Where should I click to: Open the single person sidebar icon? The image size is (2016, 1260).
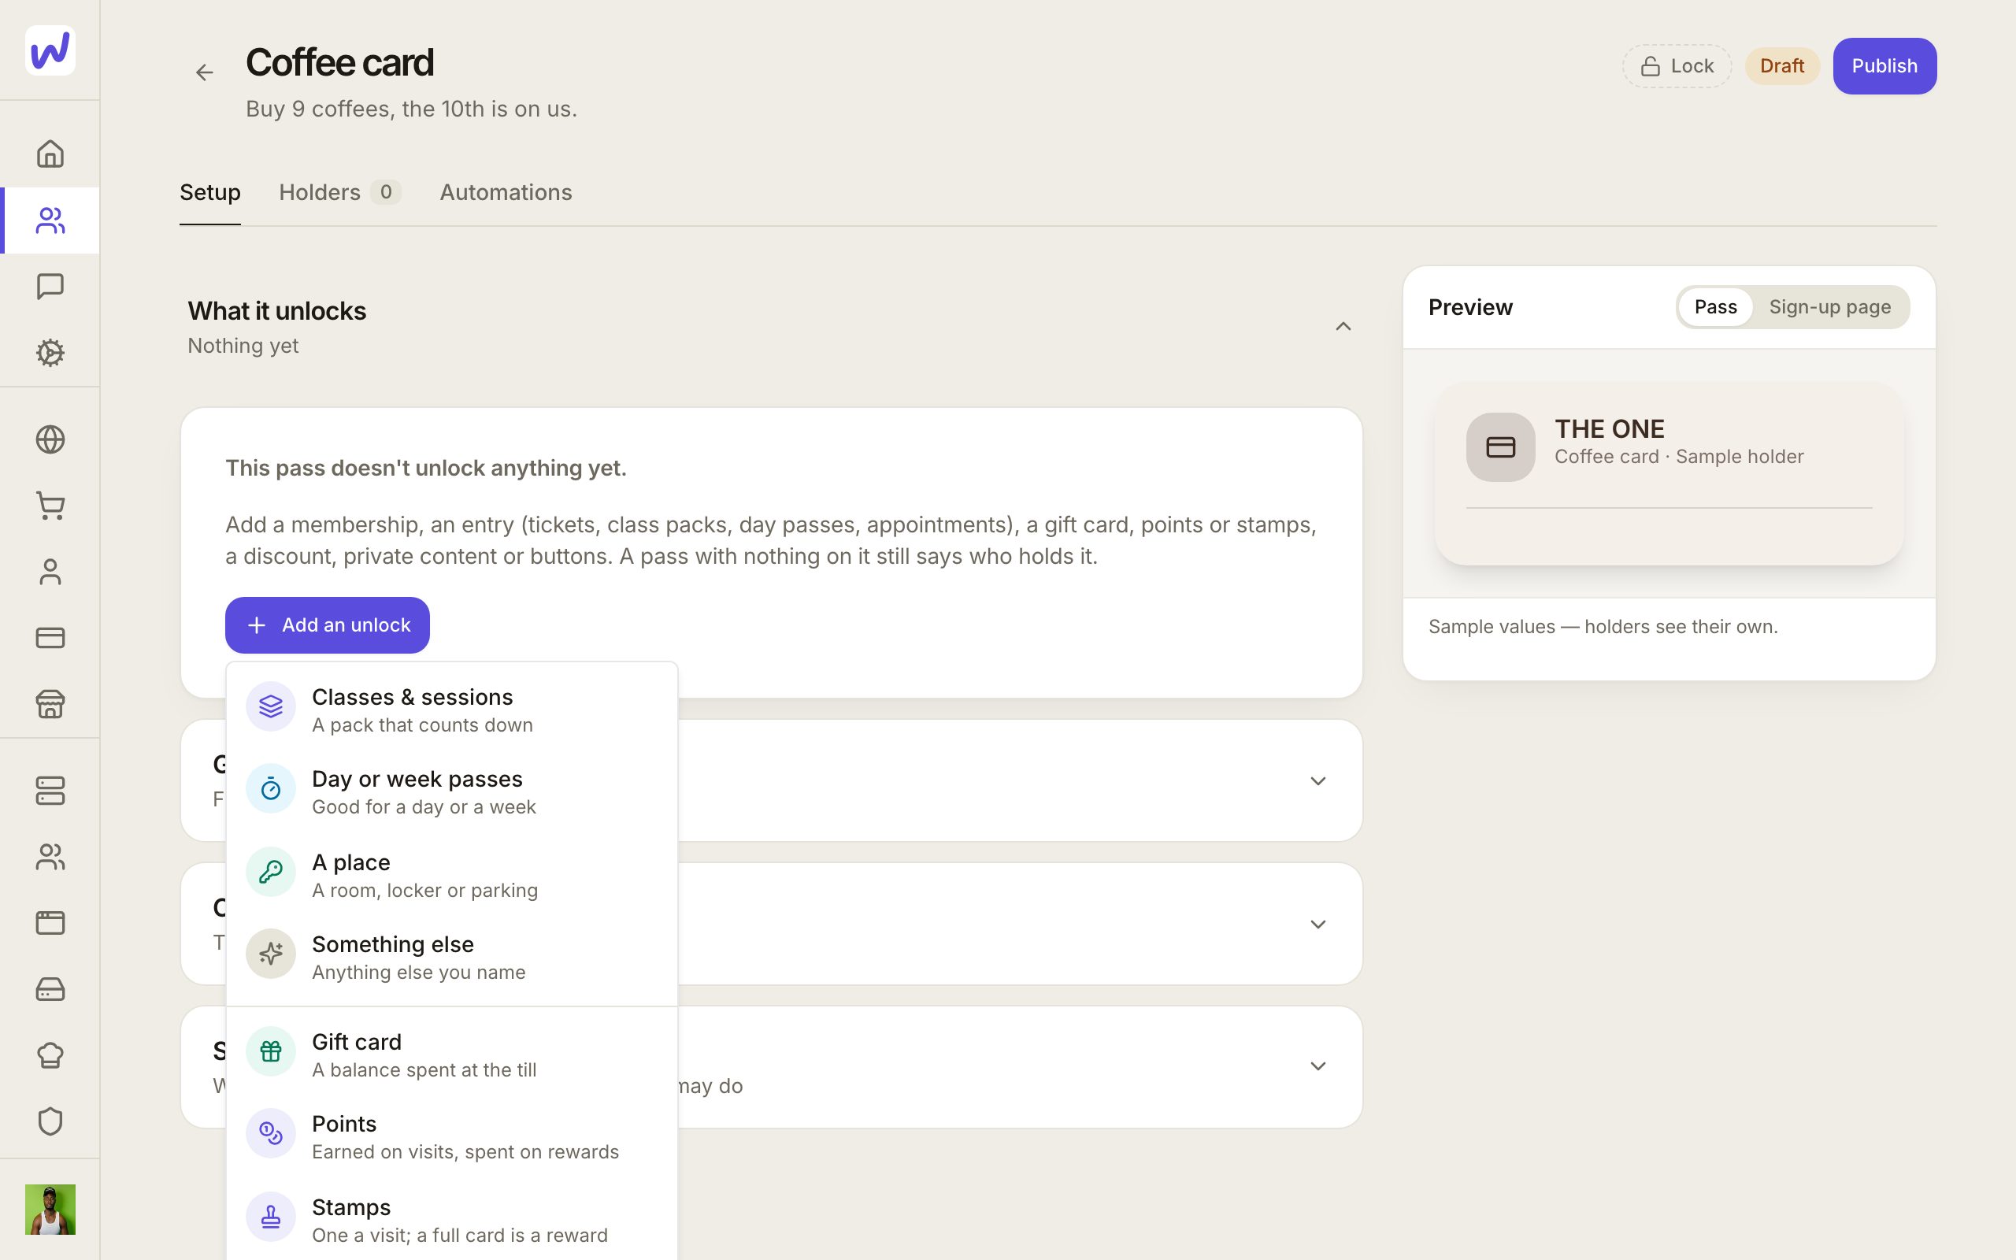(50, 572)
